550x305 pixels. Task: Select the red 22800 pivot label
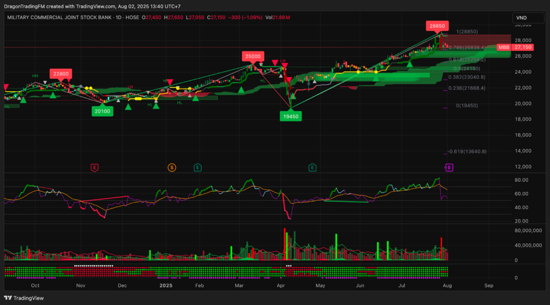click(60, 74)
